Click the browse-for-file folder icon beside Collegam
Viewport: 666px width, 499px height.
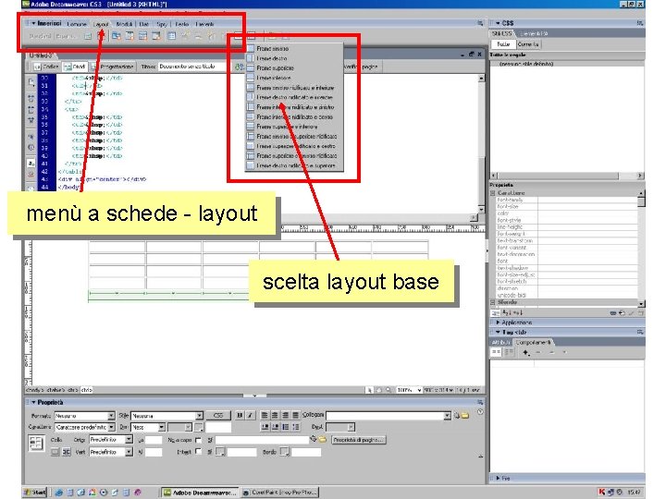465,416
